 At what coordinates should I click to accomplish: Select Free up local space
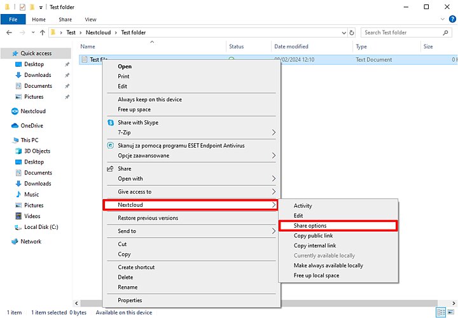click(338, 275)
